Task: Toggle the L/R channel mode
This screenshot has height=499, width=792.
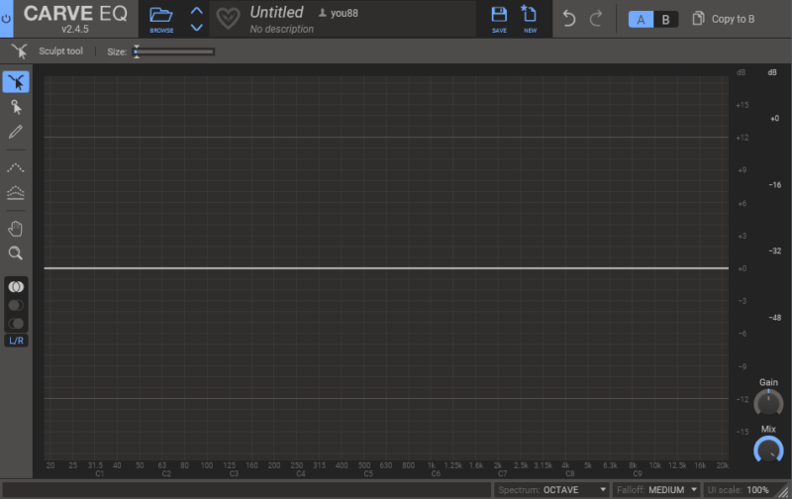Action: click(x=16, y=341)
